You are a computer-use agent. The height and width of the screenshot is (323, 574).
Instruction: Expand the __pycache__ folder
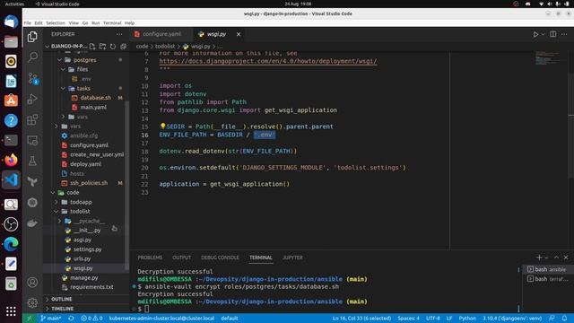point(60,221)
